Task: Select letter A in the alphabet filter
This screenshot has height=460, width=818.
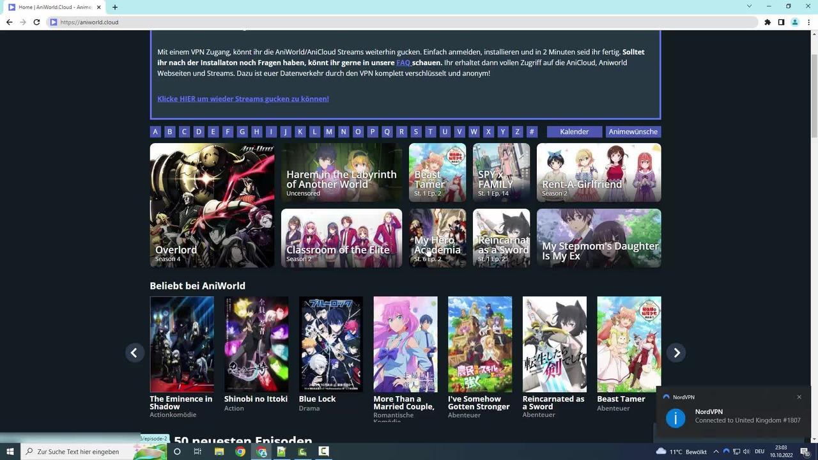Action: point(155,132)
